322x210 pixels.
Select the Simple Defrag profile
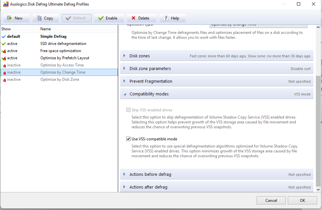pos(59,36)
